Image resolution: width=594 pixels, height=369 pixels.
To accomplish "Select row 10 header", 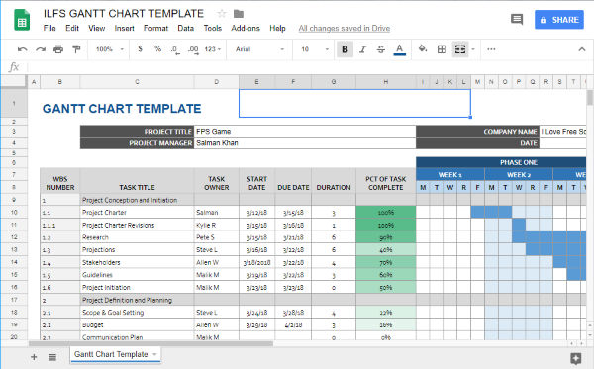I will tap(14, 213).
